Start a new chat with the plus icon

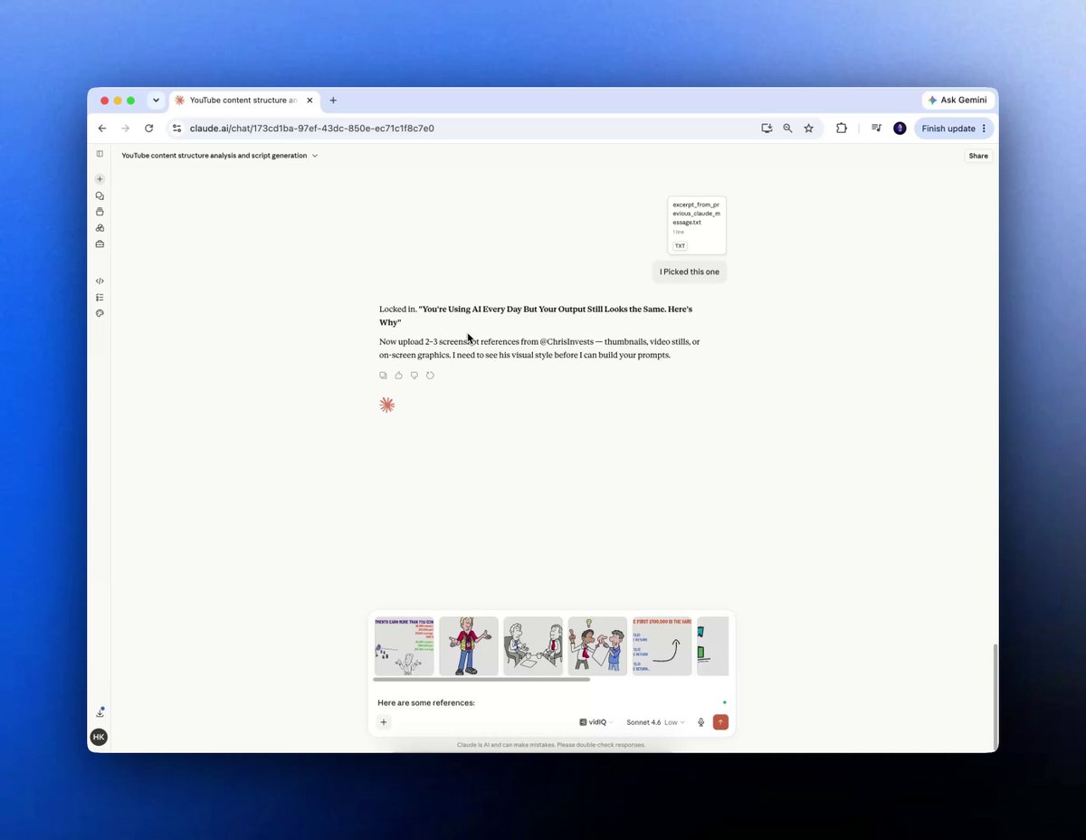click(100, 179)
